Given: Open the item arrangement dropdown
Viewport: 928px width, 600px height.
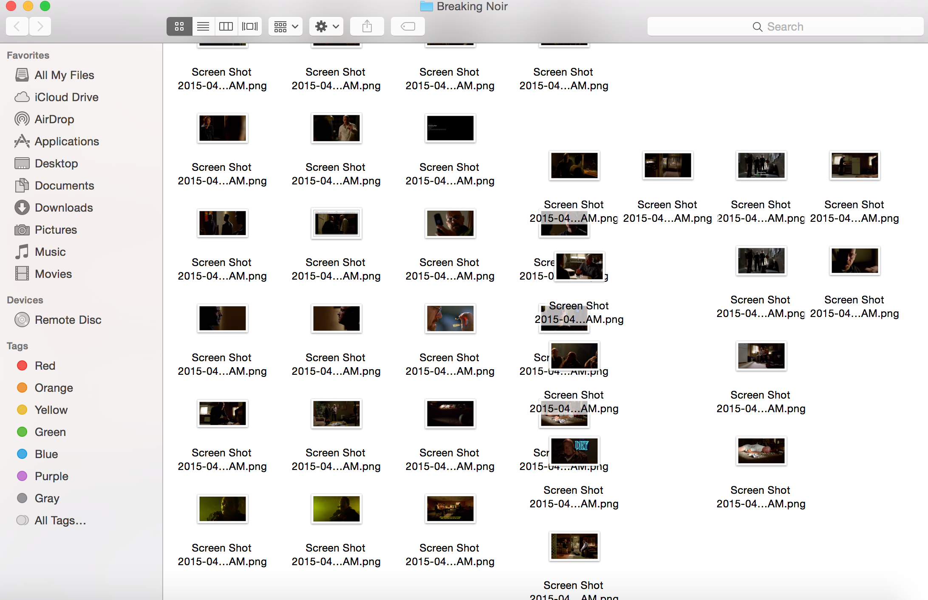Looking at the screenshot, I should (286, 27).
